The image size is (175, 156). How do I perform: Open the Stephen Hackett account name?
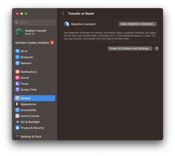click(36, 31)
